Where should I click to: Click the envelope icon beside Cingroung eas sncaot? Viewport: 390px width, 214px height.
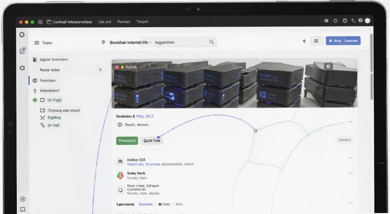42,110
